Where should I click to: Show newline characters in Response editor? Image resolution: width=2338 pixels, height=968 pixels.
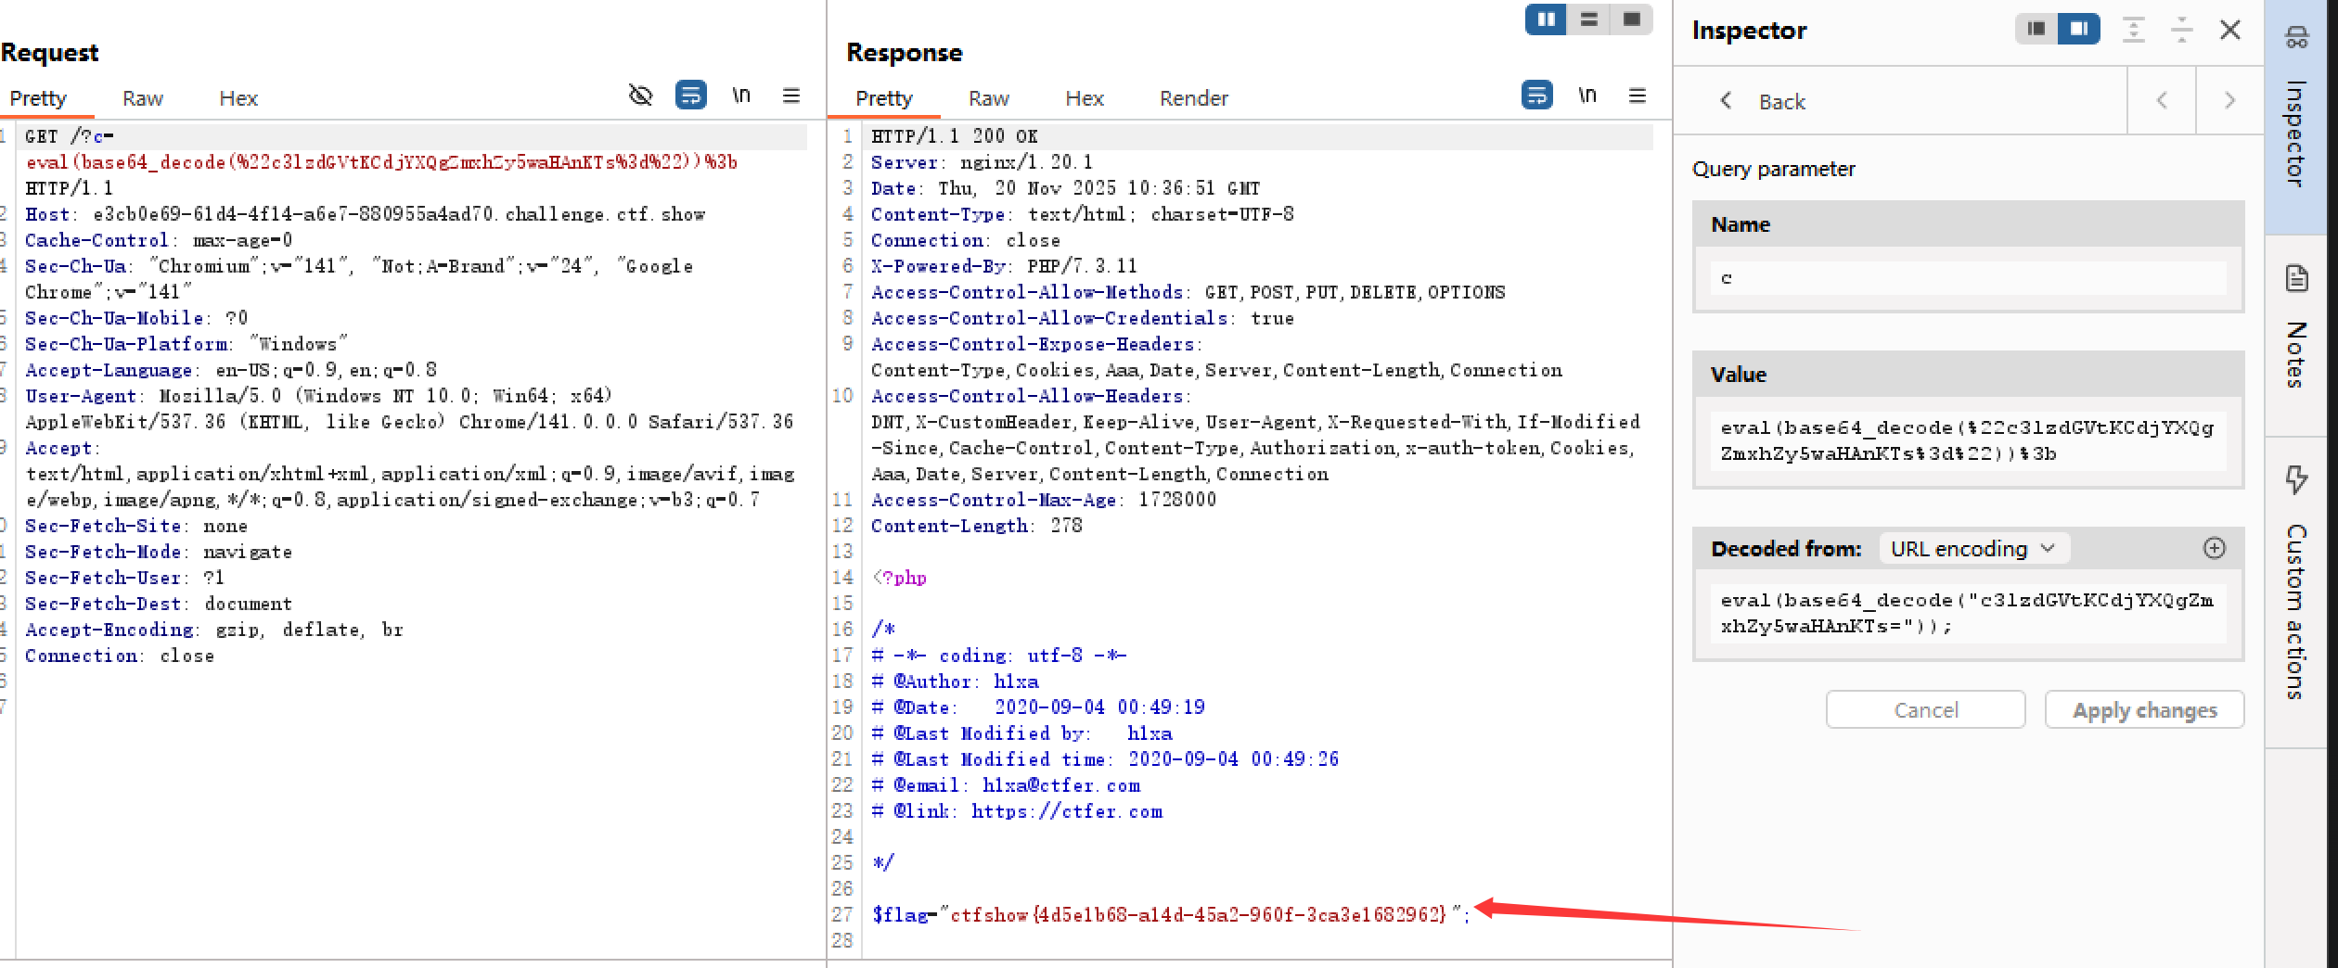[x=1586, y=95]
